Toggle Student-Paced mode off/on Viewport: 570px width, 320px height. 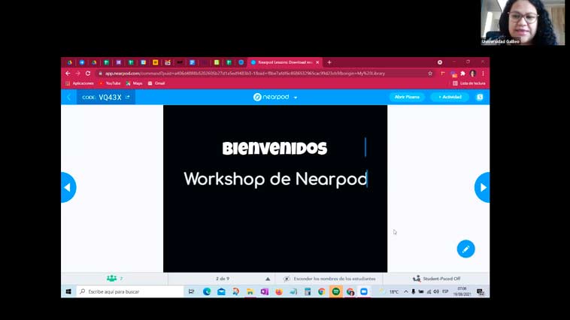[x=436, y=279]
